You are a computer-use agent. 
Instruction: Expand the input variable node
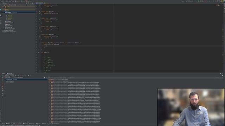(x=49, y=79)
